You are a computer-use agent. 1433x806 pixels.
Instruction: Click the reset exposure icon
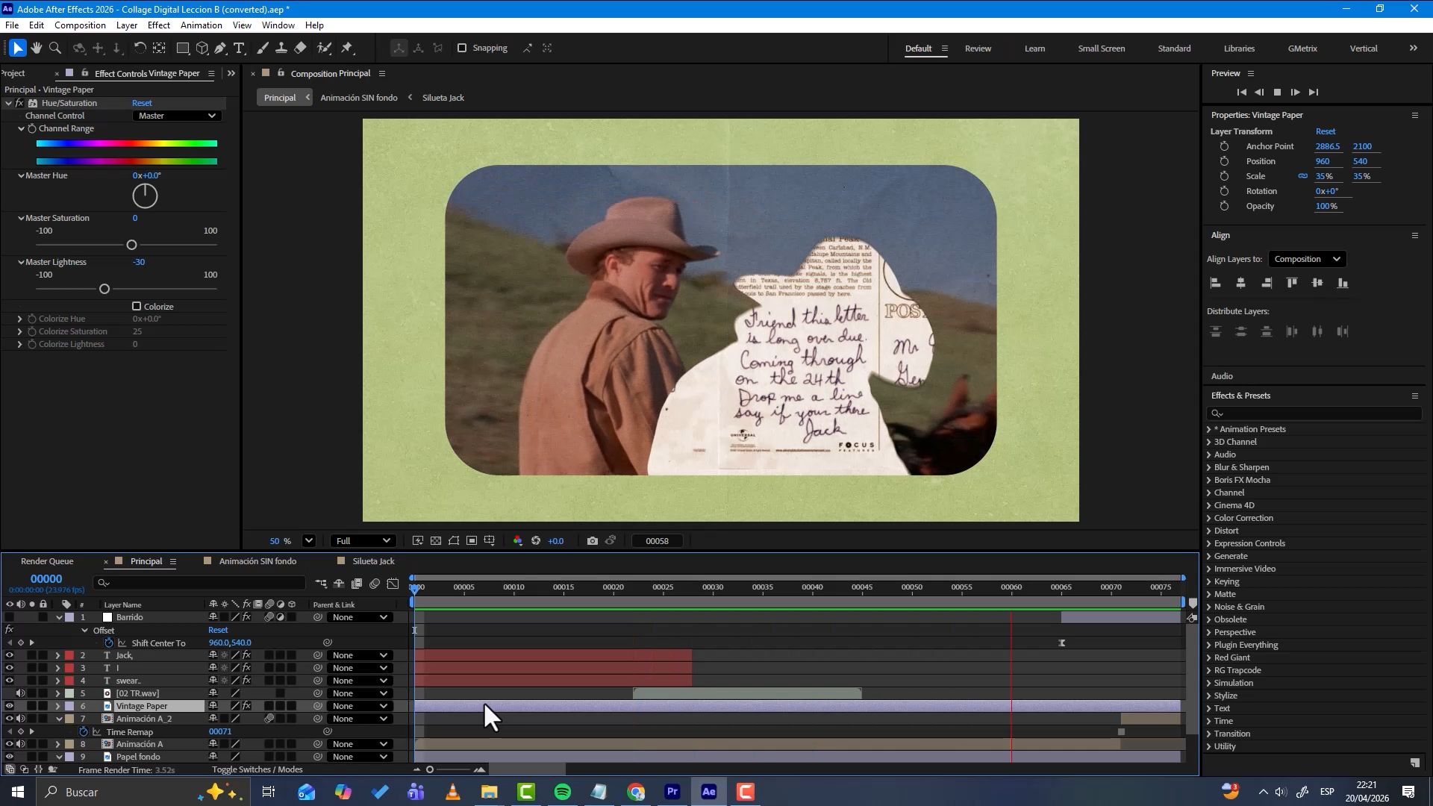tap(536, 541)
